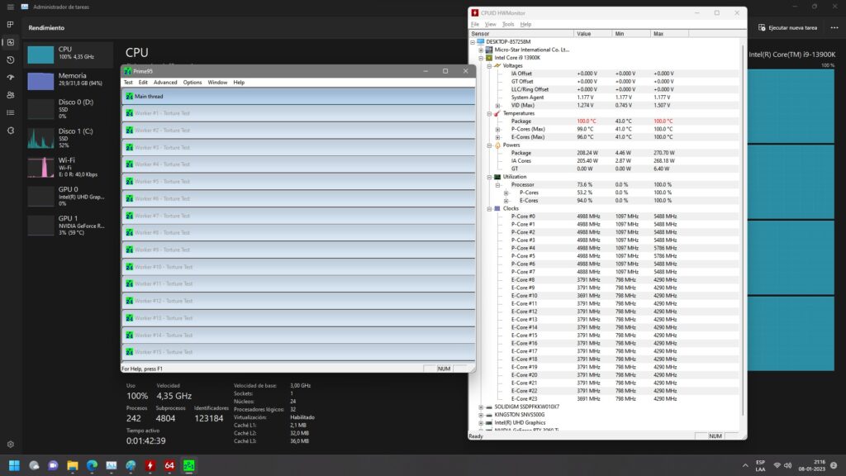Open the Tools menu in HWMonitor
This screenshot has height=476, width=846.
coord(508,24)
